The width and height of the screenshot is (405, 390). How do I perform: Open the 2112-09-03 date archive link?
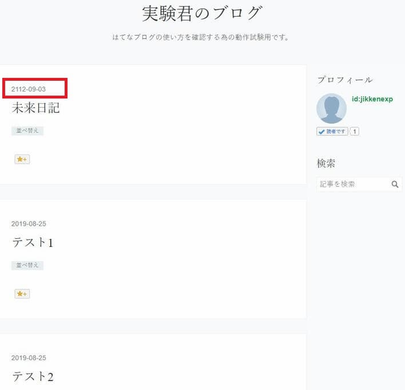pos(29,89)
